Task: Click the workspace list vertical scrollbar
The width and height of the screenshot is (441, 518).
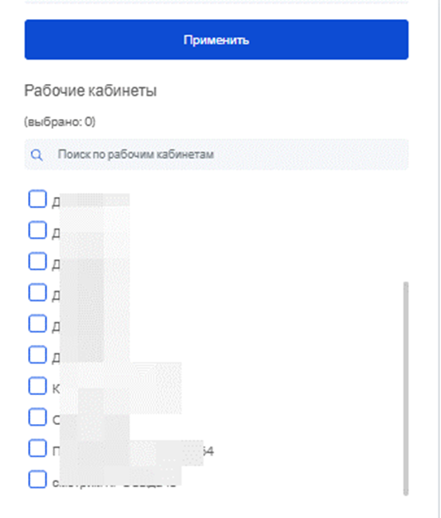Action: (405, 388)
